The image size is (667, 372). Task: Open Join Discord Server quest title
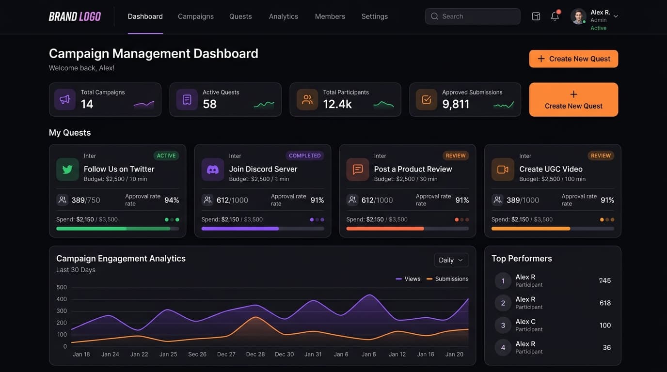point(263,169)
